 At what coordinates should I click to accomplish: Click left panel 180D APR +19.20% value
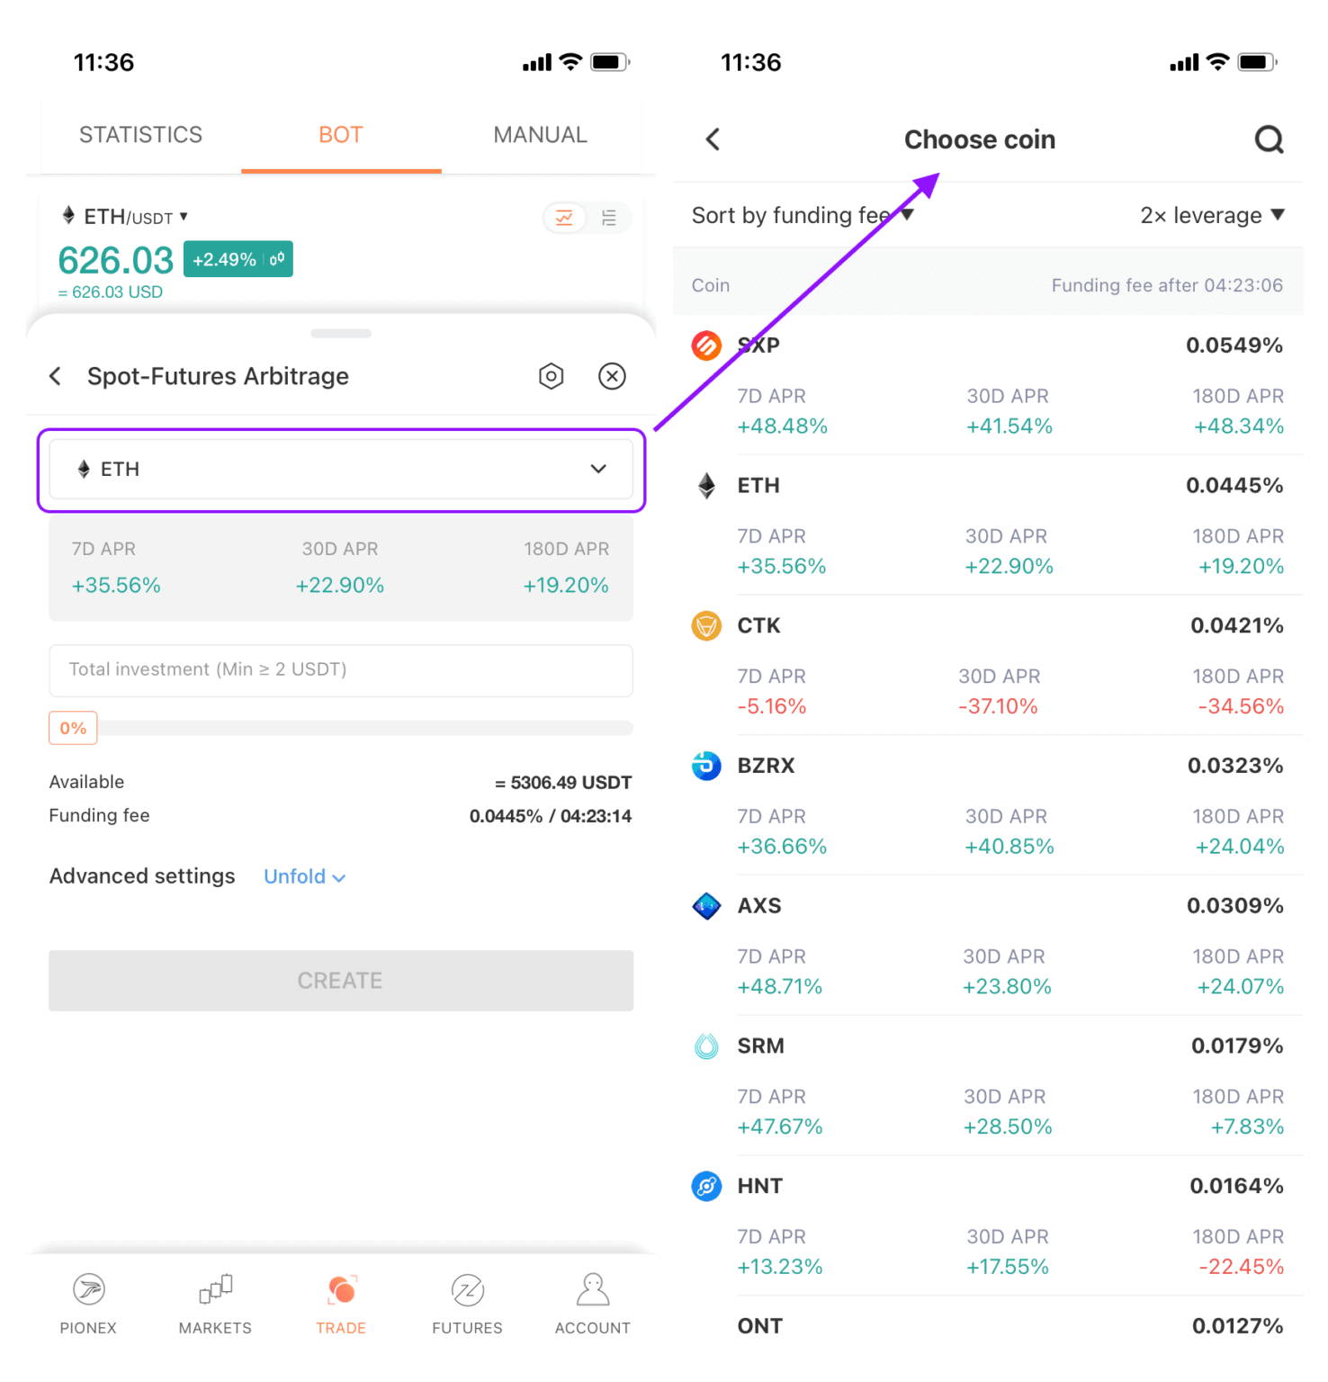click(566, 586)
